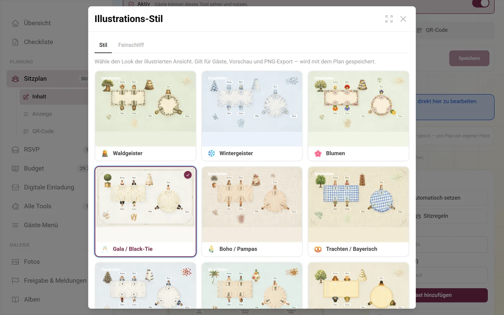Select the Gala / Black-Tie style card
Viewport: 504px width, 315px height.
coord(145,211)
